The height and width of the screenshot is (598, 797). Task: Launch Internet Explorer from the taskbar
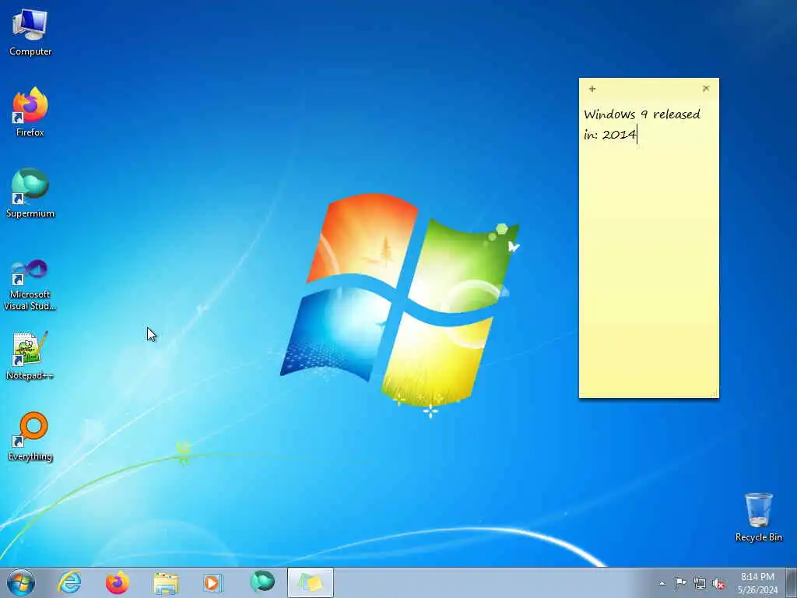[69, 582]
